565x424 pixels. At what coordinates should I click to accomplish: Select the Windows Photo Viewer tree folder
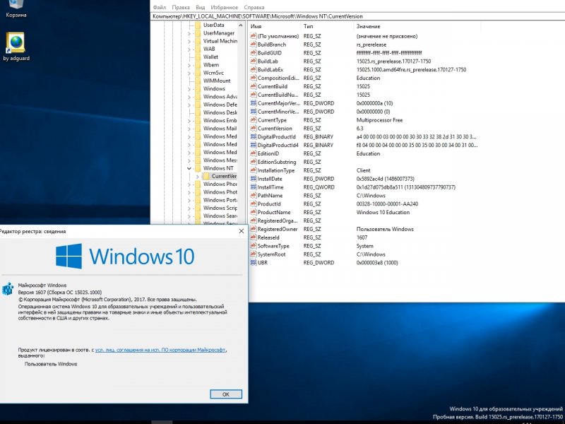(220, 192)
